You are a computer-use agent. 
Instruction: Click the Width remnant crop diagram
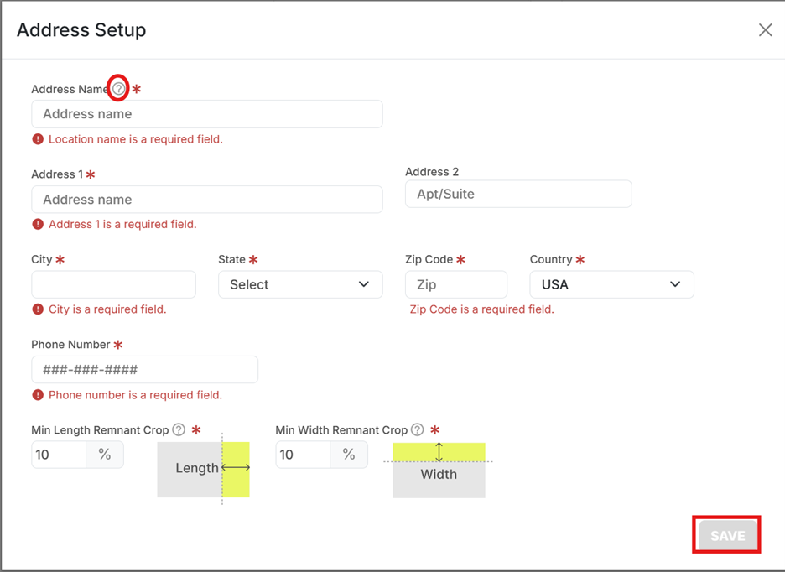(439, 471)
